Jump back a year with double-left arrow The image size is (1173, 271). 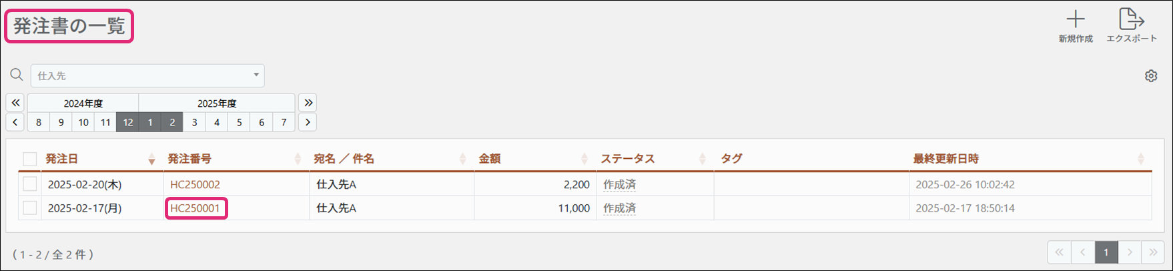coord(15,103)
